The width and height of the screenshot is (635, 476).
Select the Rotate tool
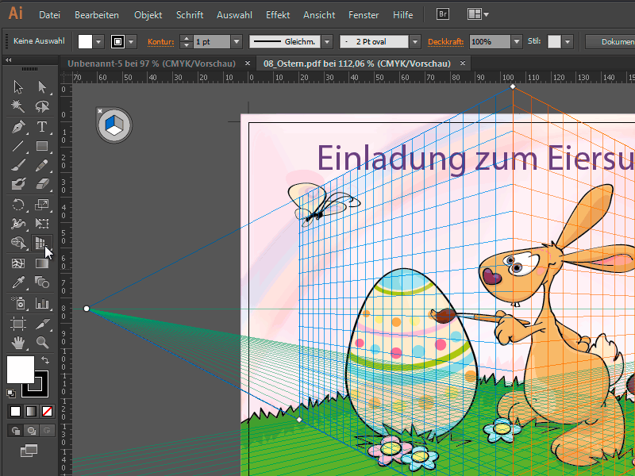tap(18, 205)
